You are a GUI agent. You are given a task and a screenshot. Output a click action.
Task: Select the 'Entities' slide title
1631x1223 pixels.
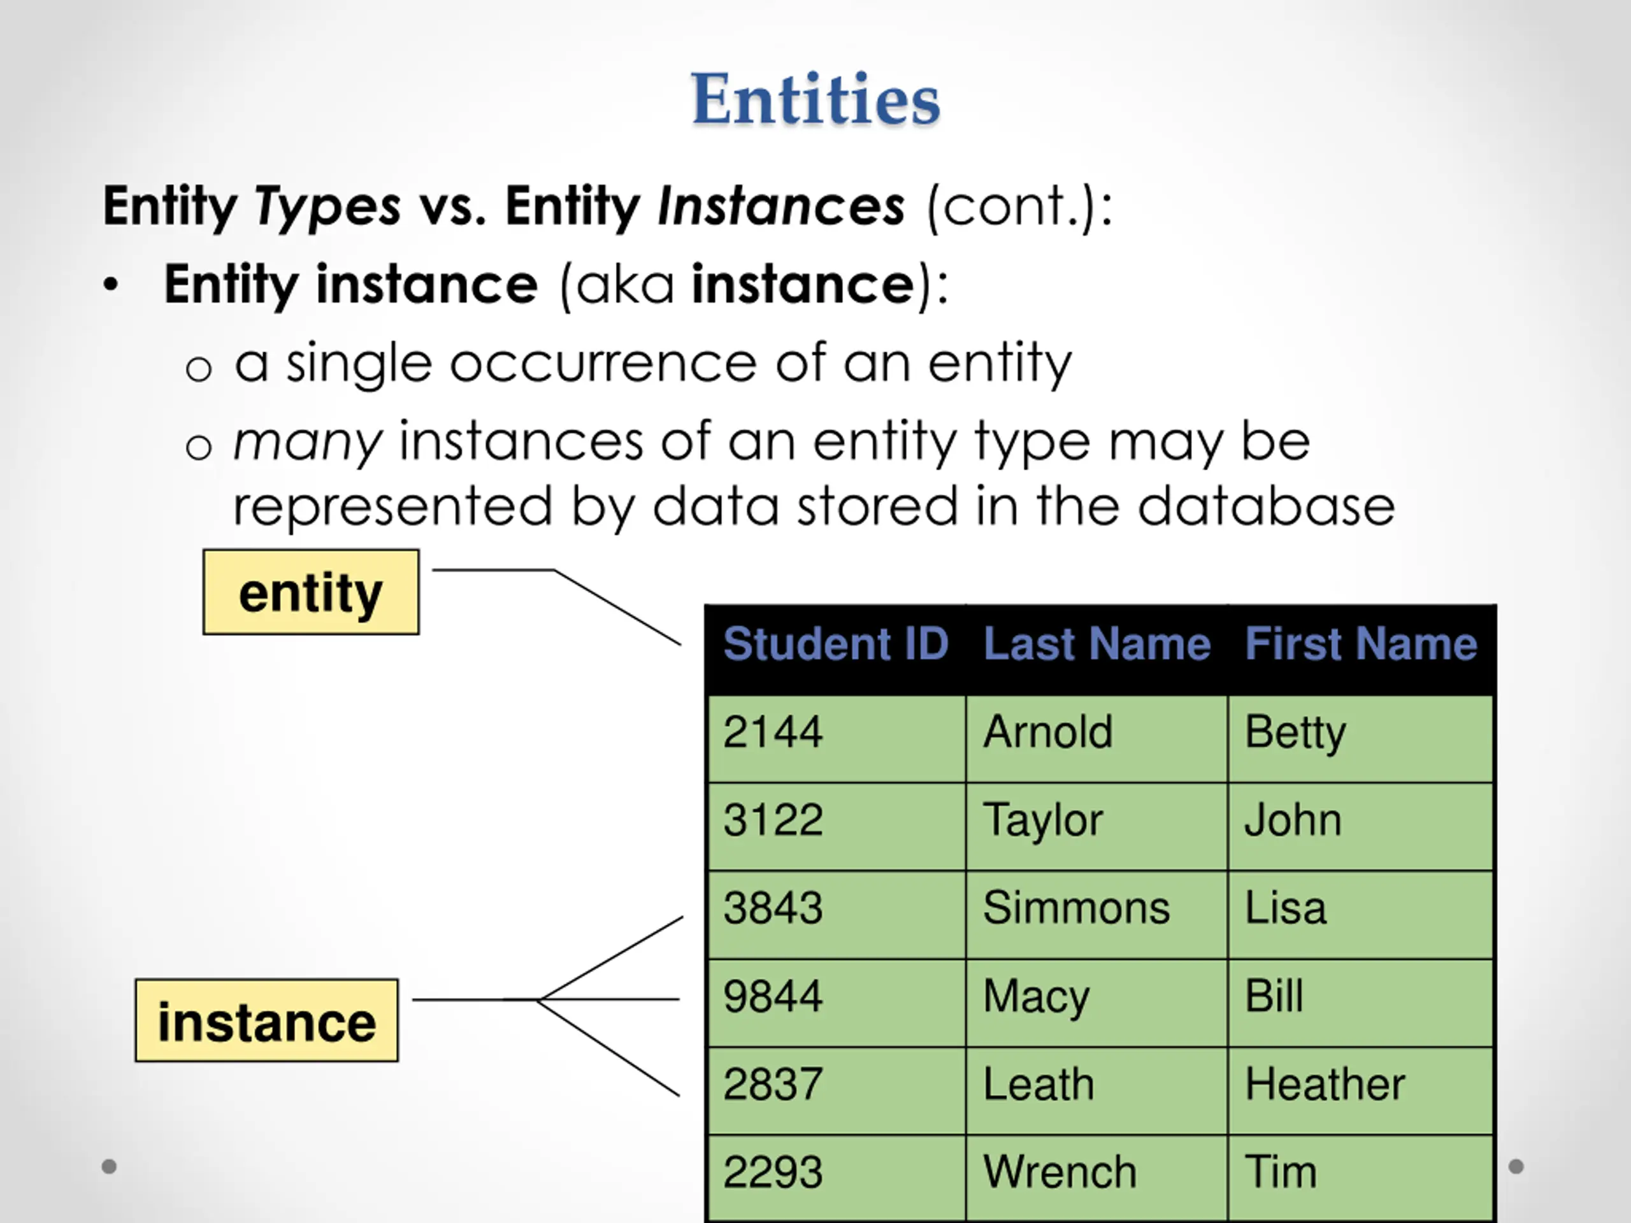click(x=815, y=99)
